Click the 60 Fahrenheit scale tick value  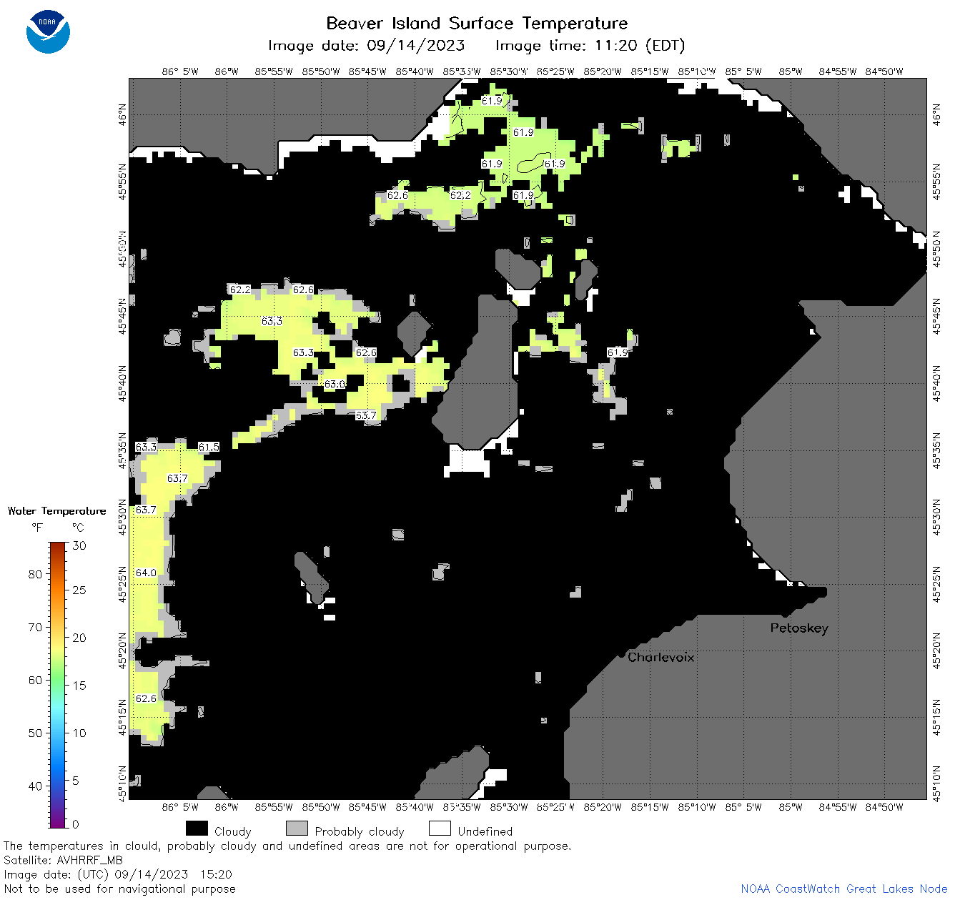point(35,680)
